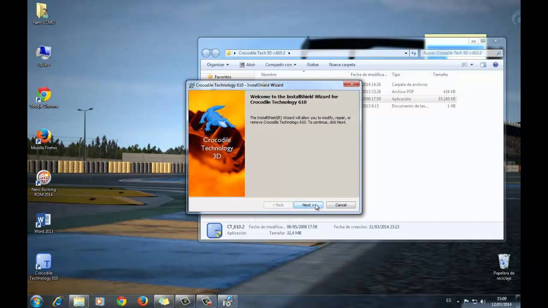Open Sticky Notes taskbar icon
Screen dimensions: 548x308
[164, 301]
